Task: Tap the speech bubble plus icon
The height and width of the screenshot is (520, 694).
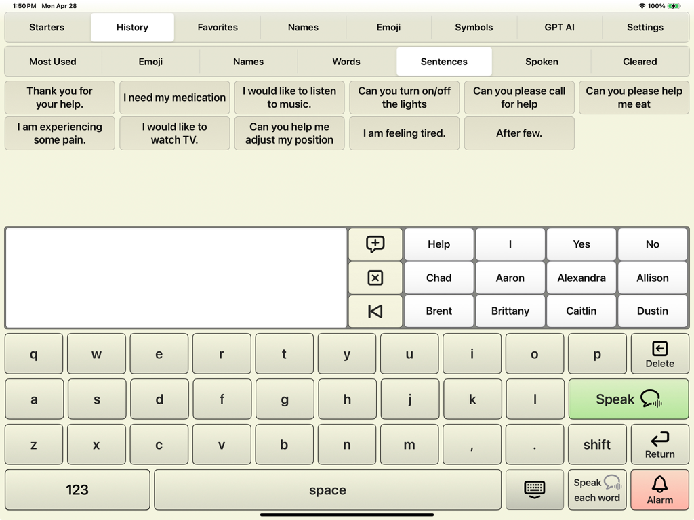Action: pyautogui.click(x=375, y=244)
